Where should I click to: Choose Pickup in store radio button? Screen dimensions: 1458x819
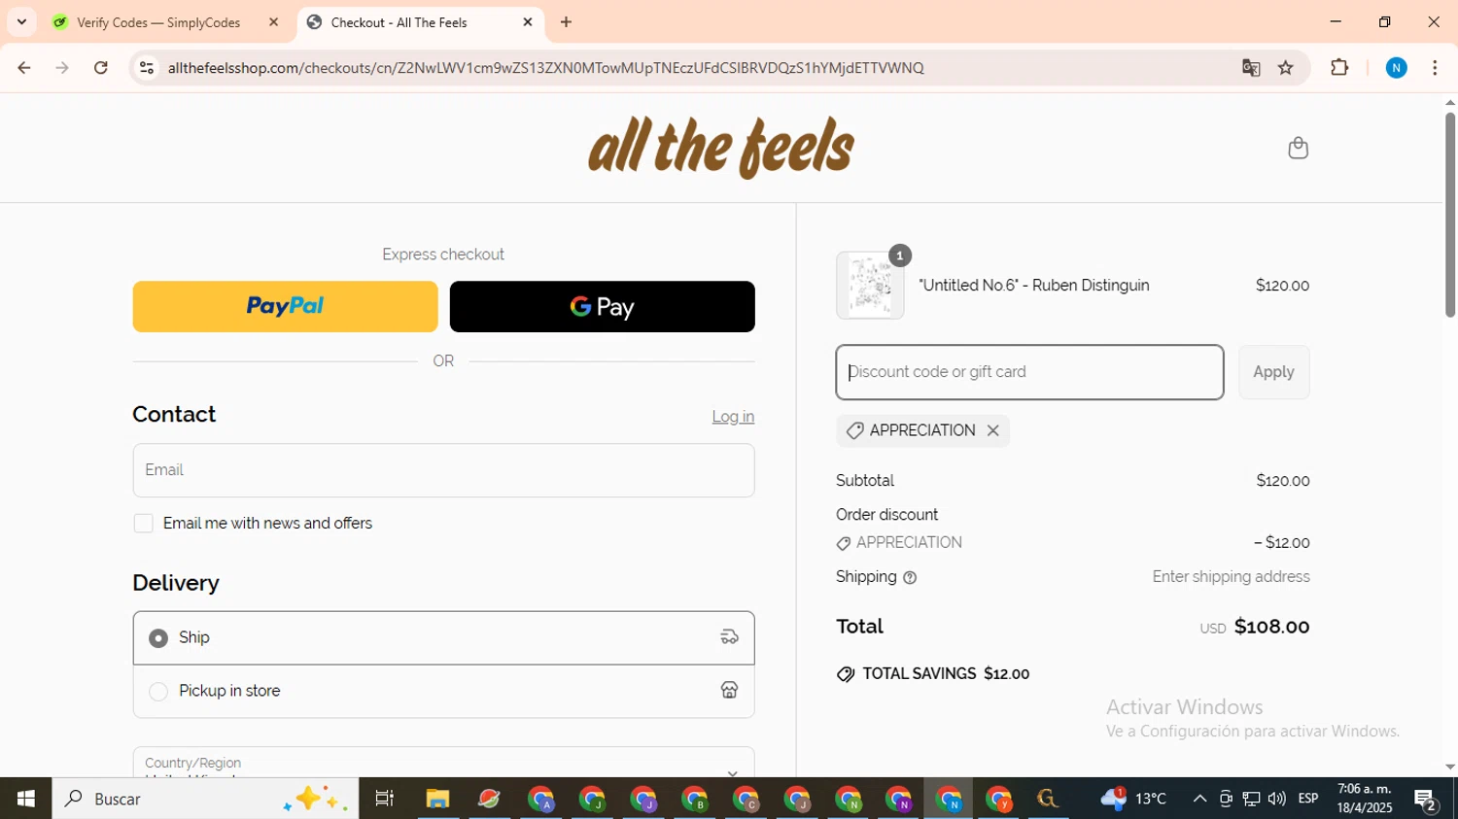[158, 691]
